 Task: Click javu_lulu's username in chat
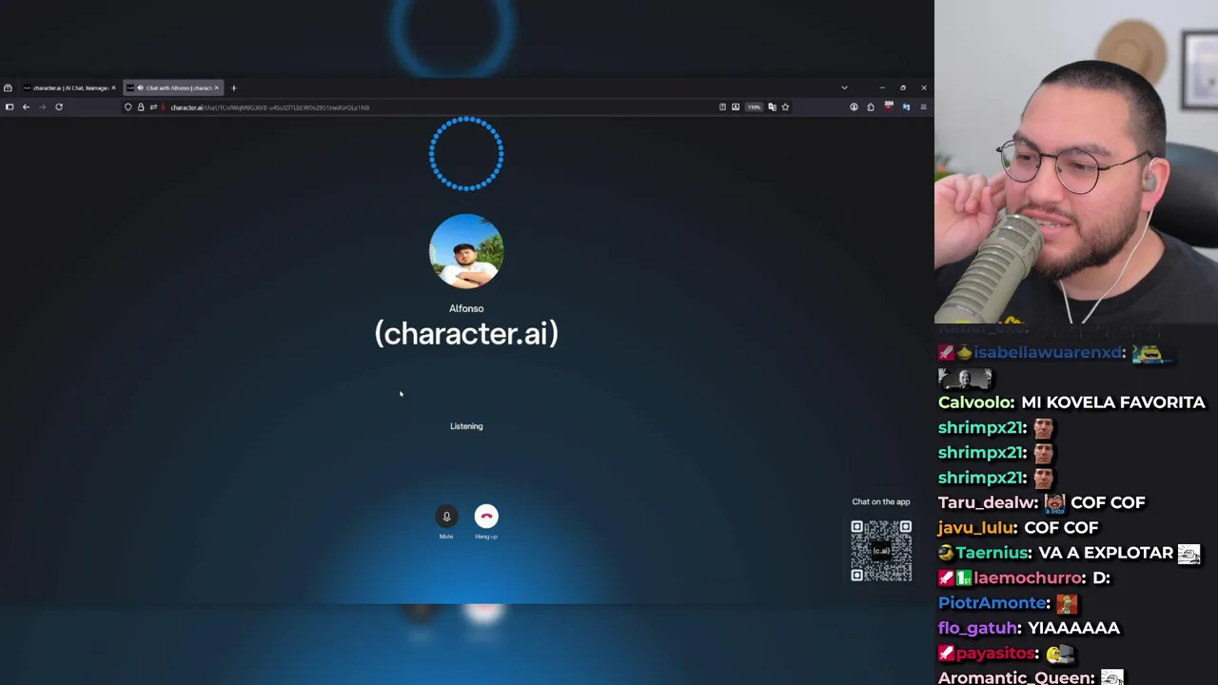click(x=977, y=527)
